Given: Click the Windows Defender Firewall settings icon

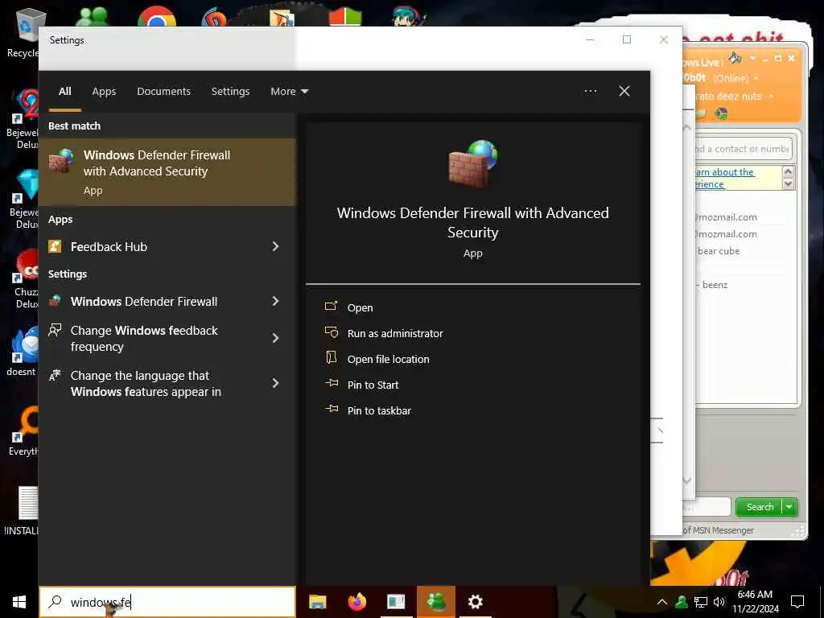Looking at the screenshot, I should click(56, 301).
